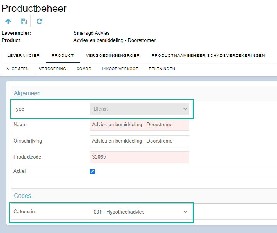Open the Inkoop/Verkoop sub-tab

120,69
